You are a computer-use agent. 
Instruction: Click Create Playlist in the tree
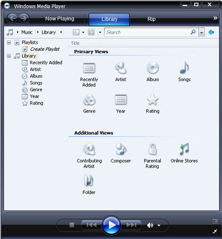tap(45, 49)
